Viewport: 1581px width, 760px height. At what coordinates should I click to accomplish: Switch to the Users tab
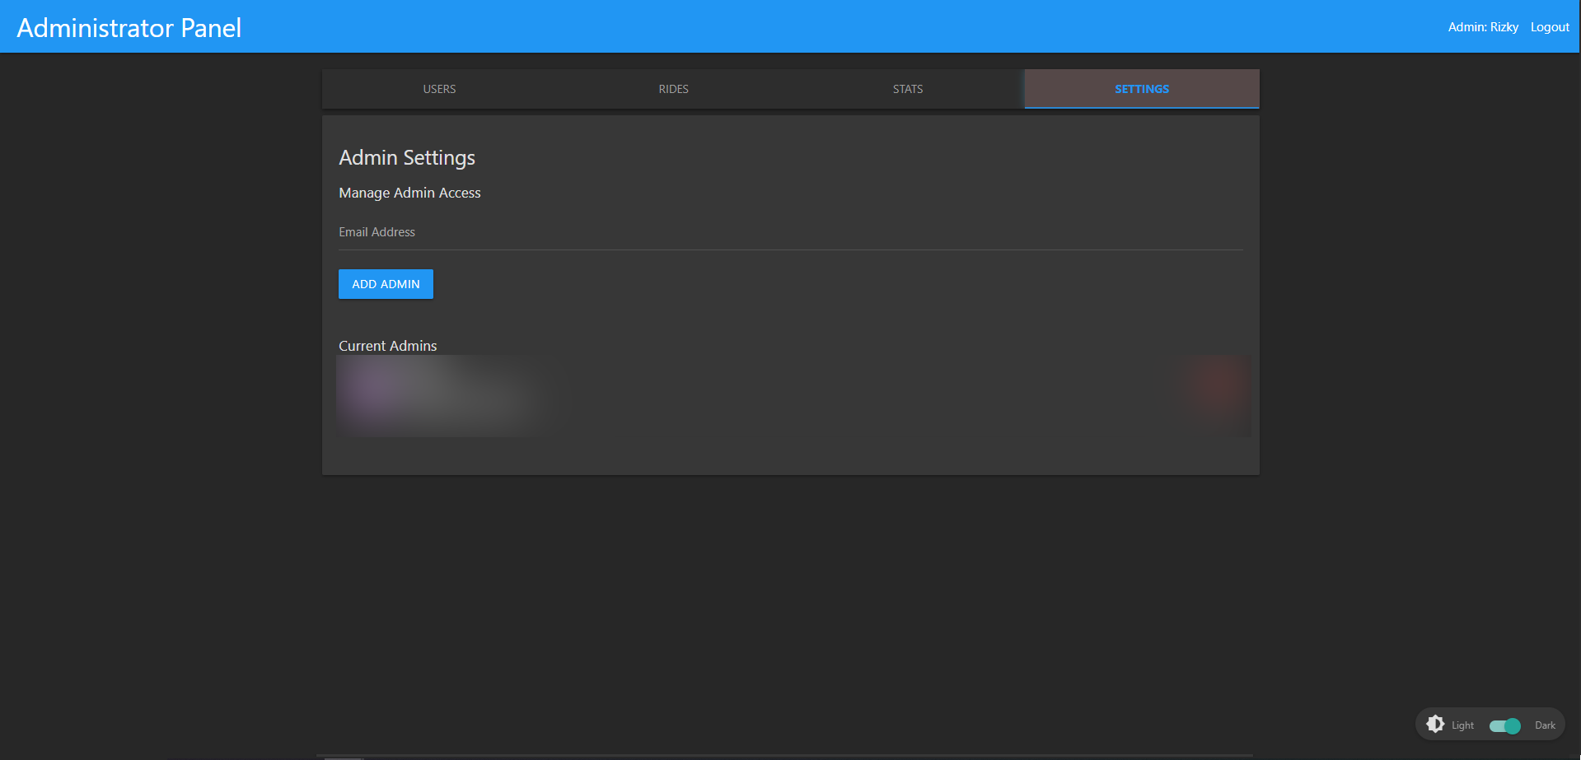439,89
